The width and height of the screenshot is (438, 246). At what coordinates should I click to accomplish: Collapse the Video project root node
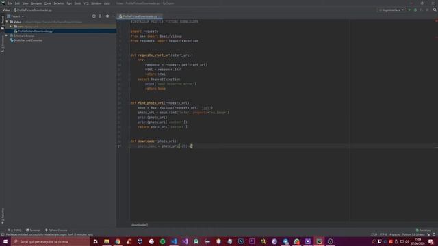pyautogui.click(x=8, y=22)
